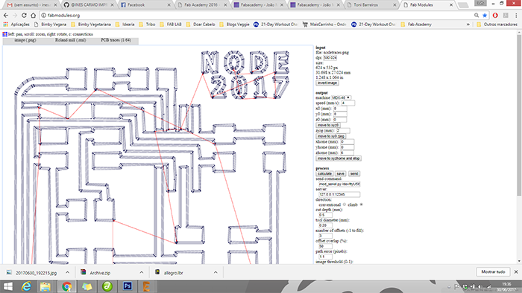Launch Internet Explorer from taskbar
Viewport: 522px width, 293px height.
coord(26,286)
